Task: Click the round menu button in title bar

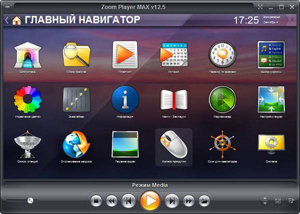Action: (x=7, y=7)
